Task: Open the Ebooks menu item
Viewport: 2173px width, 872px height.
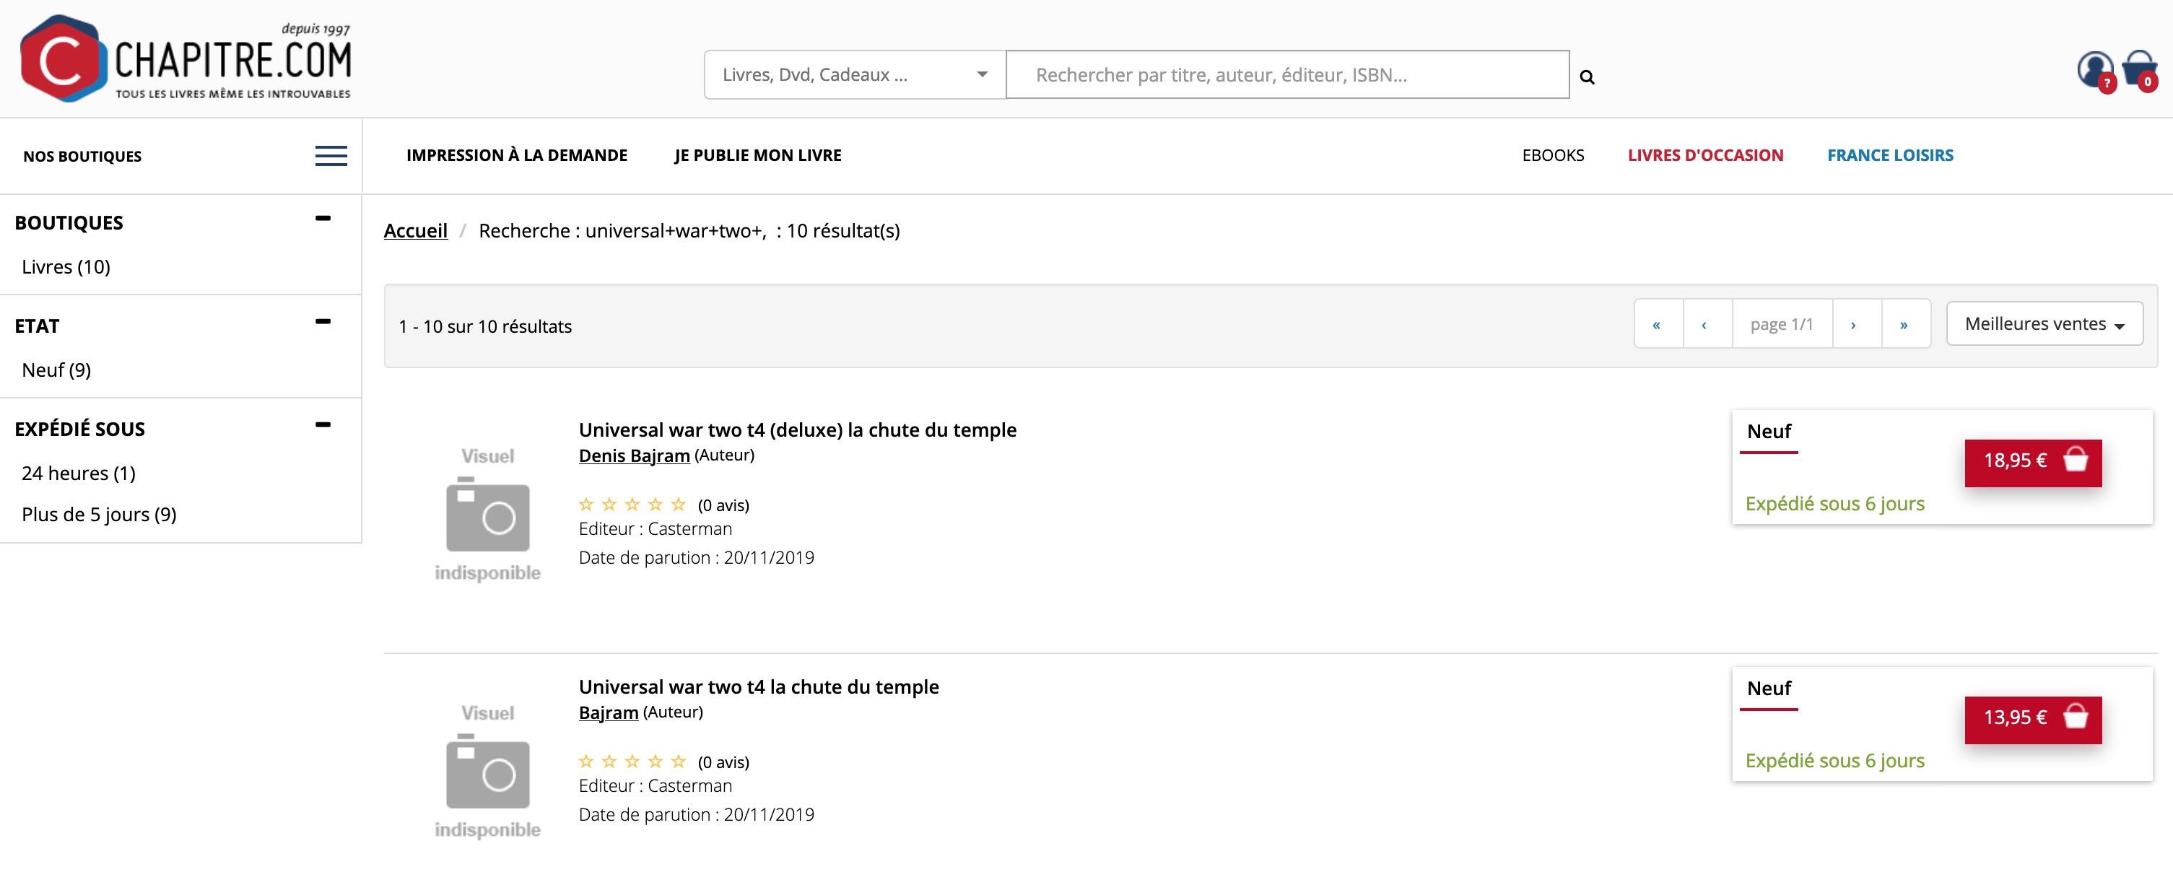Action: click(1552, 155)
